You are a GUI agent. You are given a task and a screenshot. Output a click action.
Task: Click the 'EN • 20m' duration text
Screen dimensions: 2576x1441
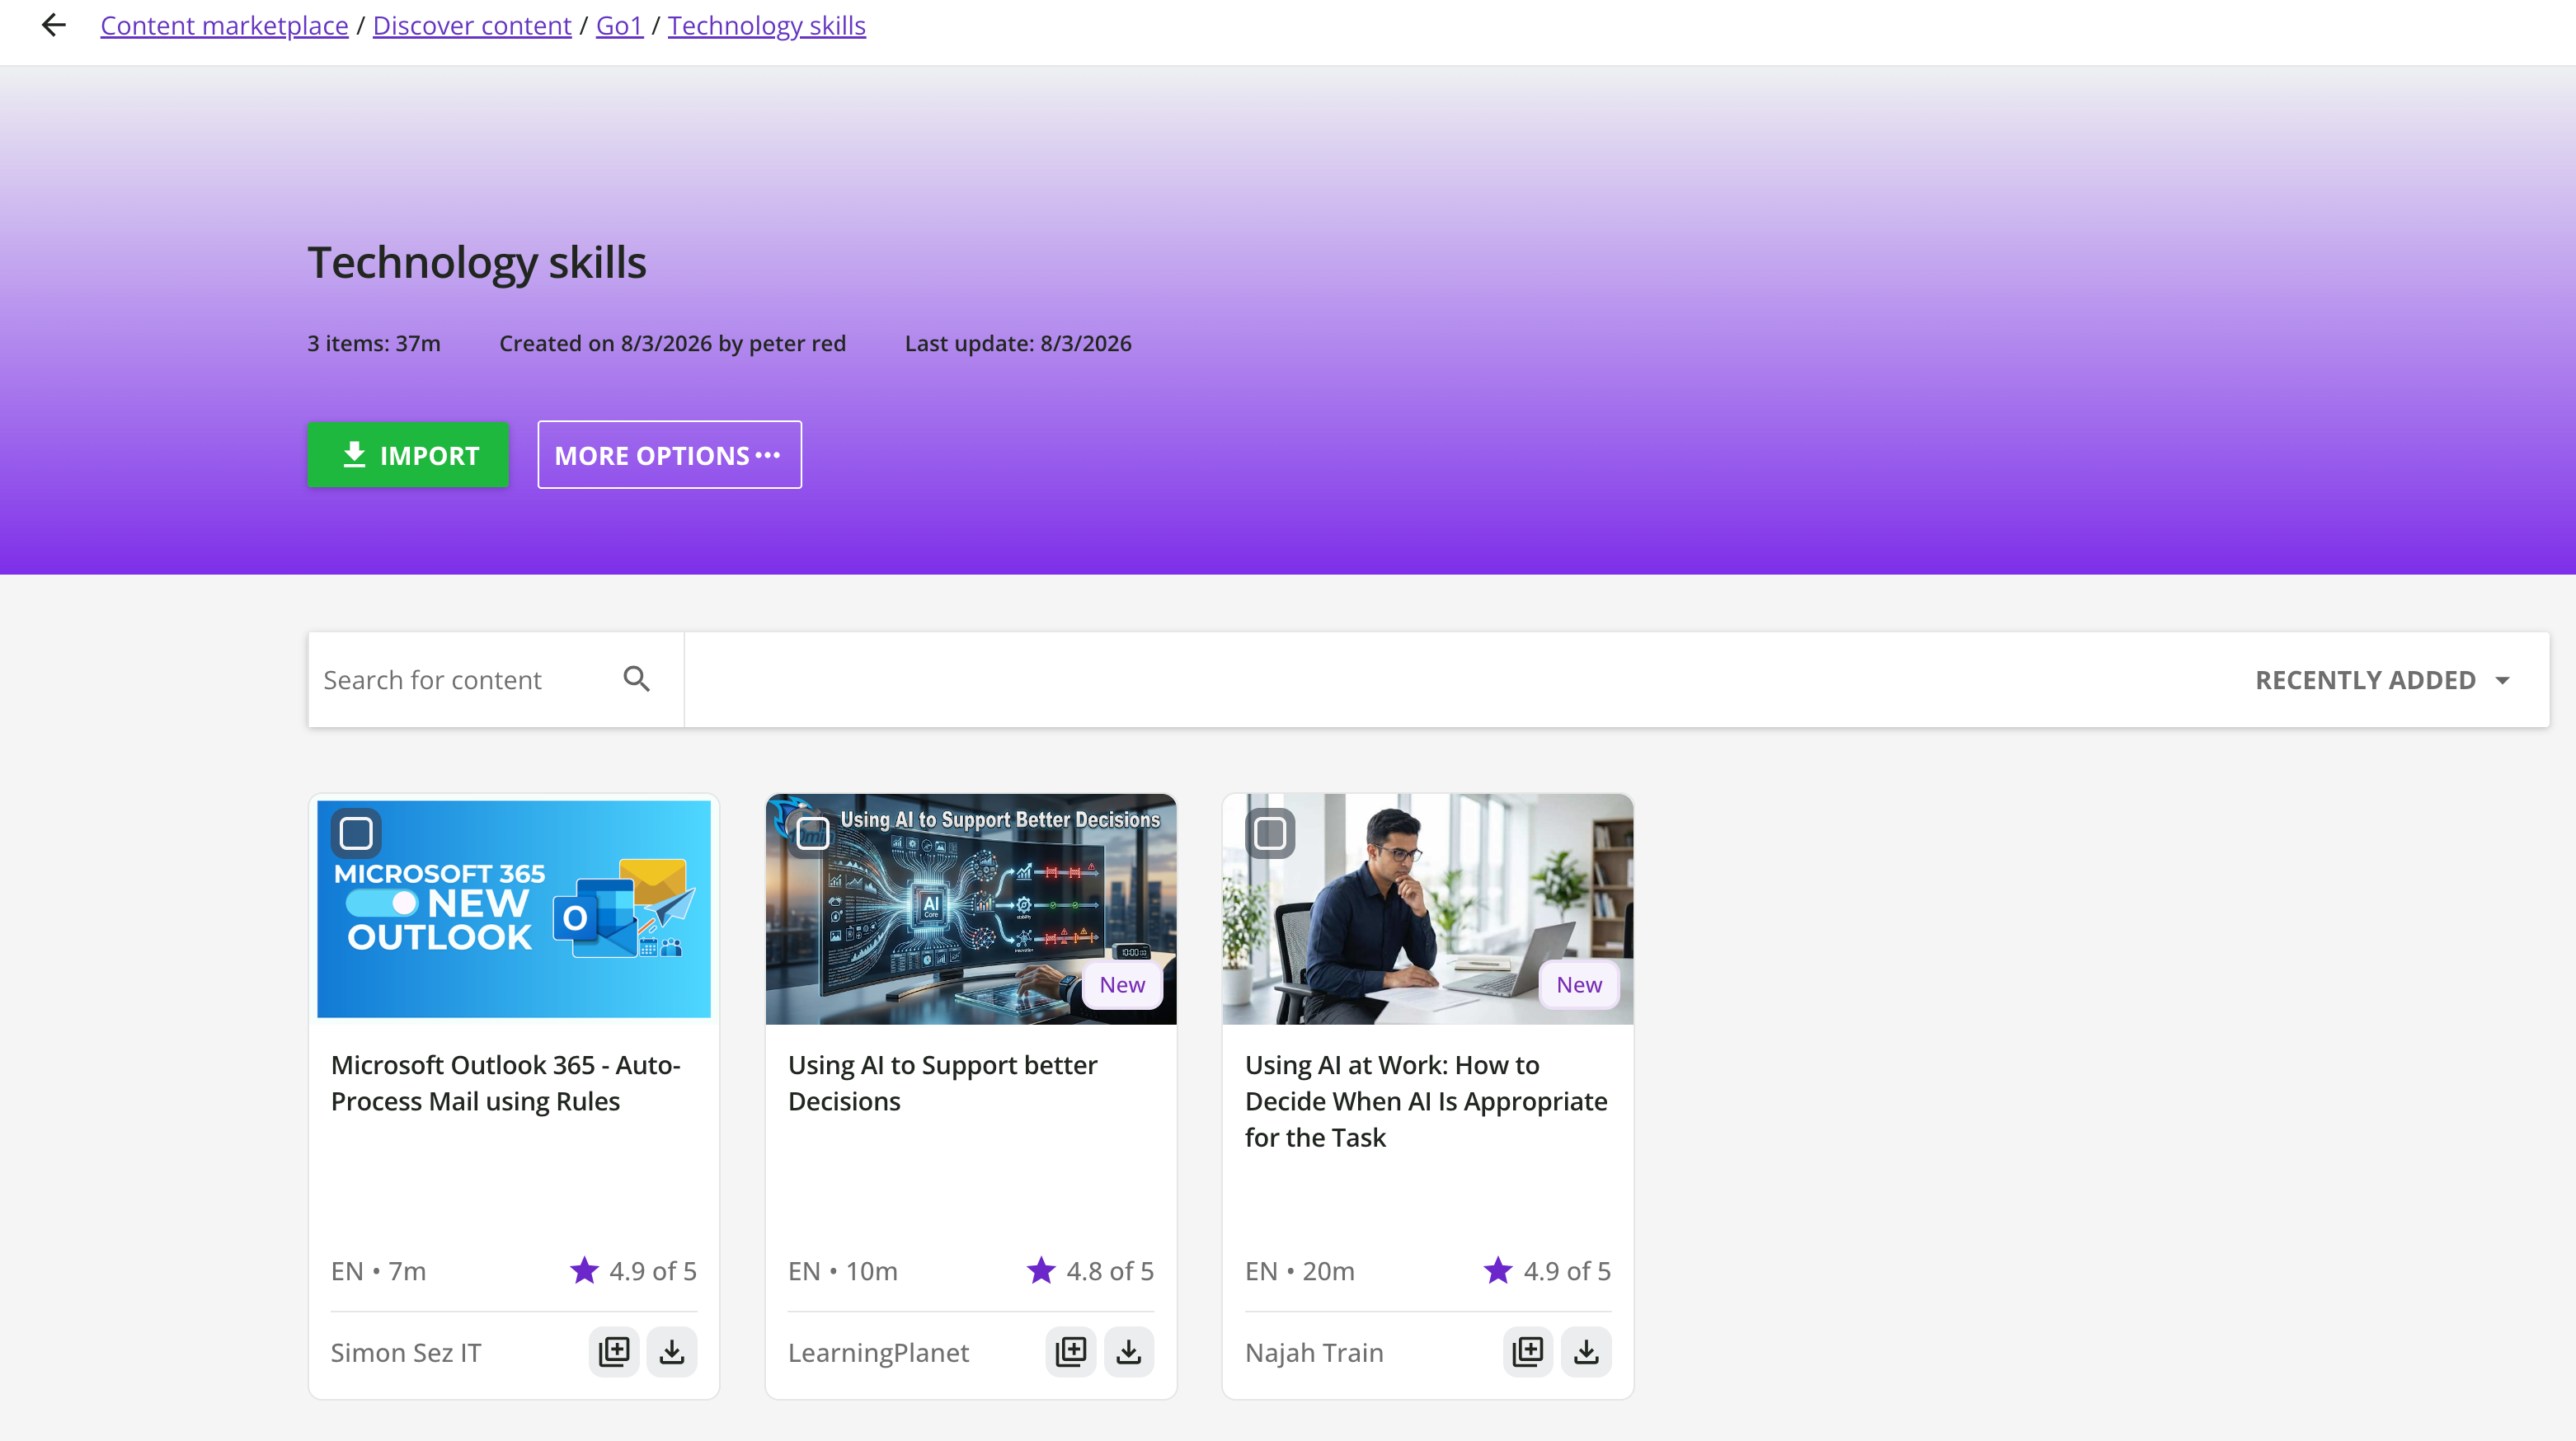[x=1299, y=1271]
